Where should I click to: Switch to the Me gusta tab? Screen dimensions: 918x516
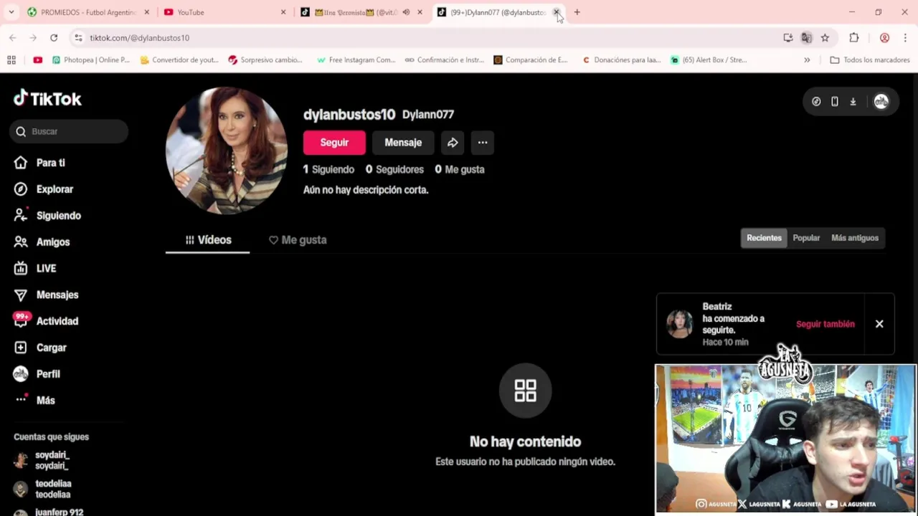point(298,240)
